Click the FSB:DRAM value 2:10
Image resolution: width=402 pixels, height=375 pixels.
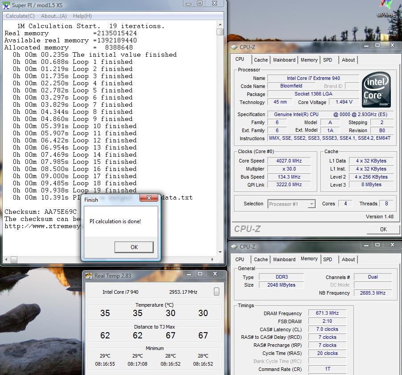point(327,321)
